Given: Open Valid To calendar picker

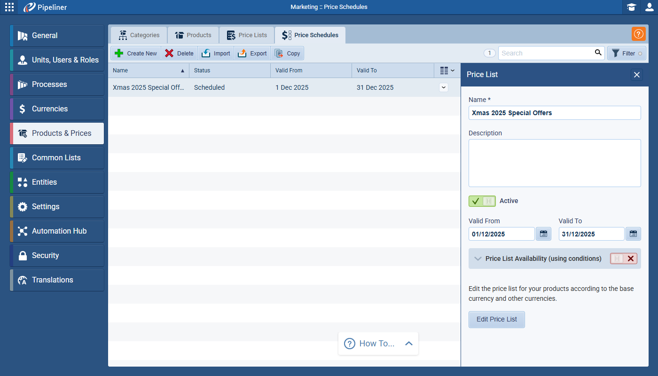Looking at the screenshot, I should 633,234.
